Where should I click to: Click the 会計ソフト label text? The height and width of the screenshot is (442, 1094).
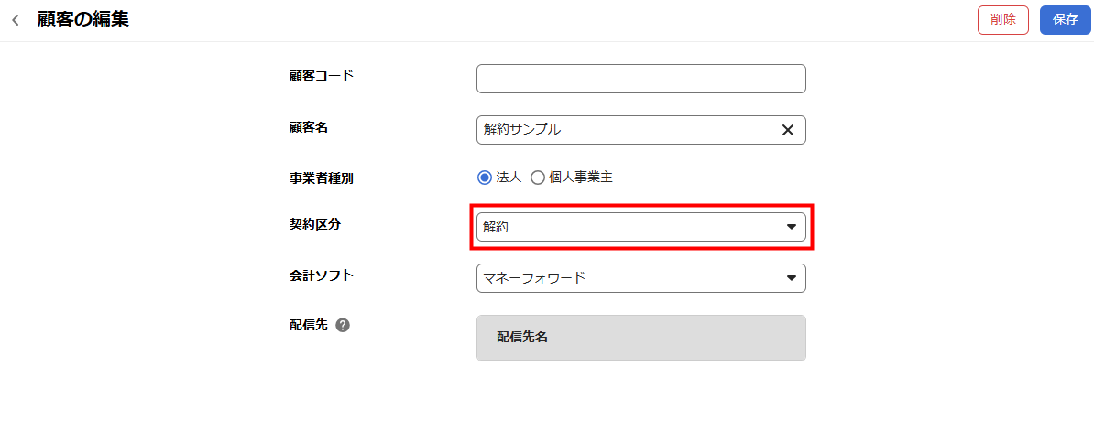point(322,275)
